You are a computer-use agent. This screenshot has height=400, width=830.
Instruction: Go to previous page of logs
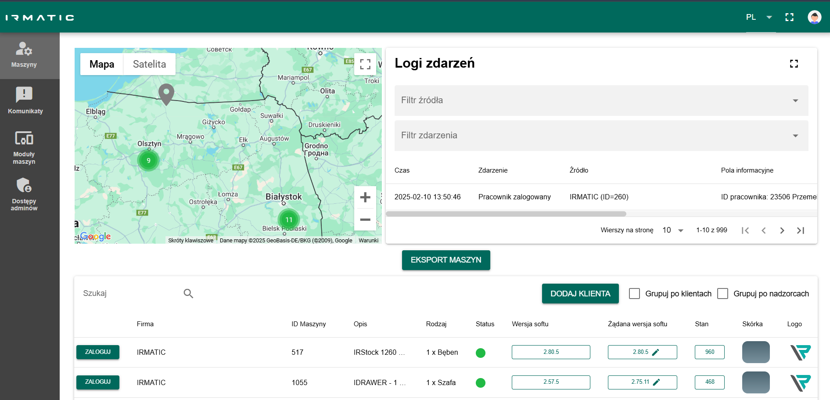pyautogui.click(x=764, y=231)
